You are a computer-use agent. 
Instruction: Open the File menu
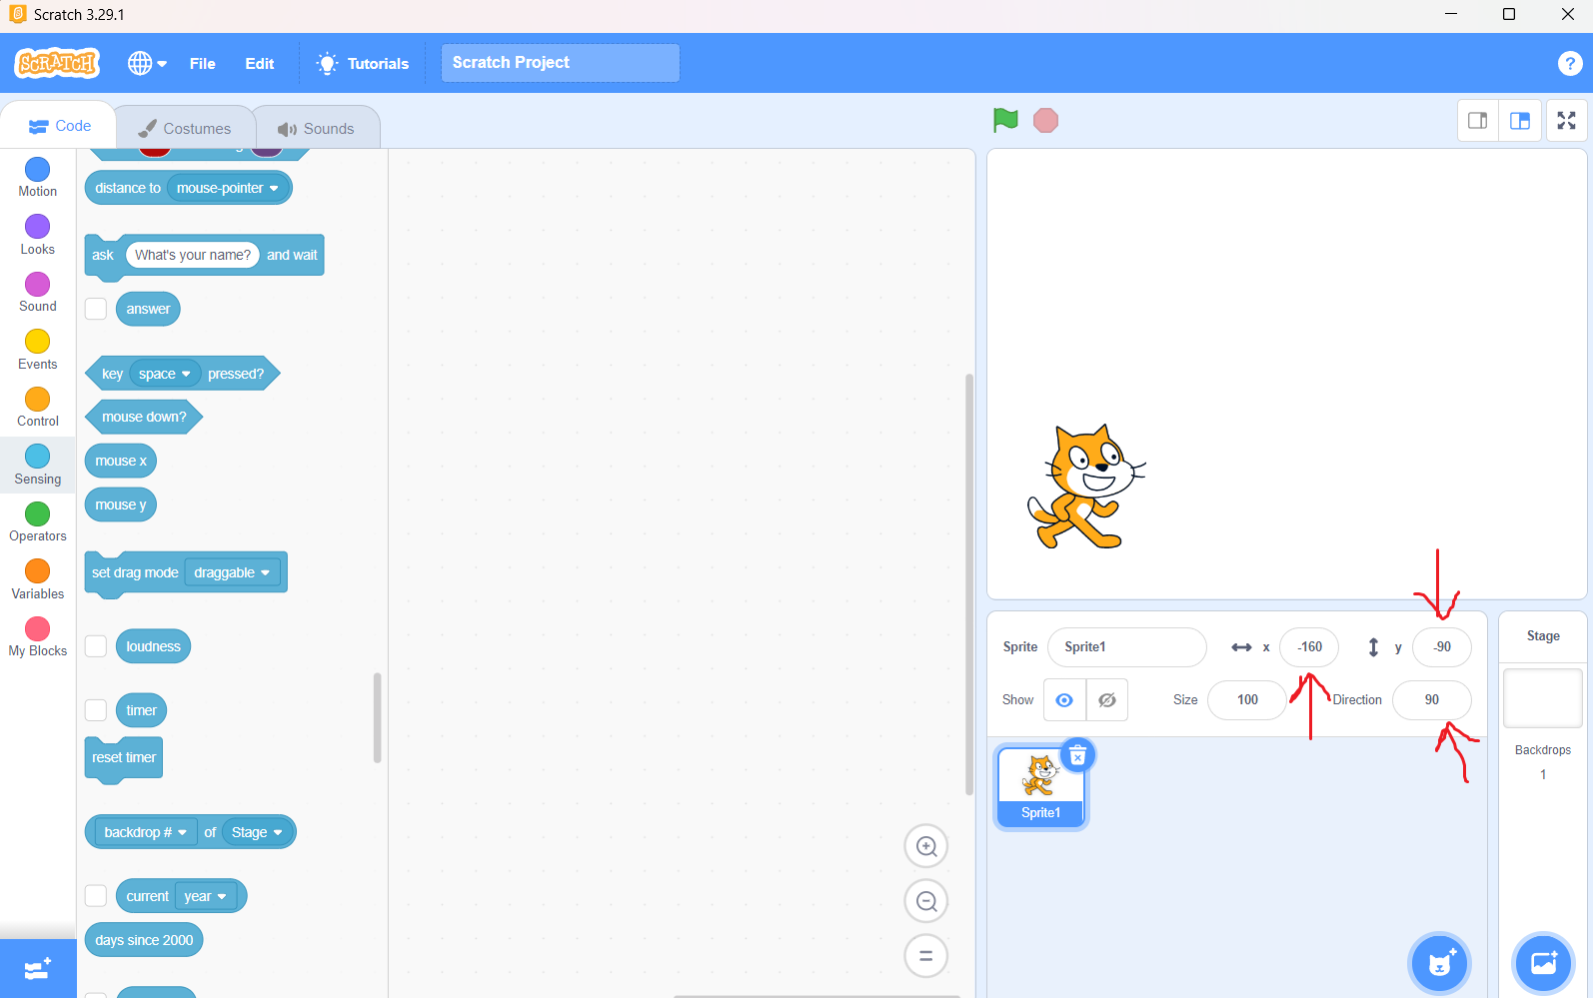[x=202, y=64]
